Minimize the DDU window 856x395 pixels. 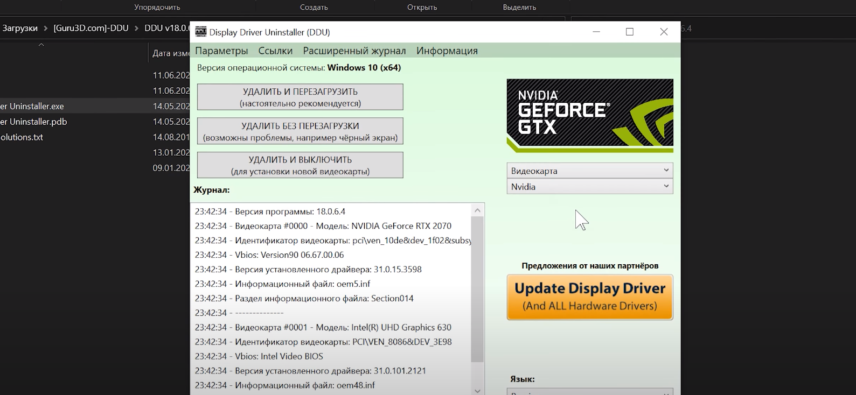tap(596, 32)
